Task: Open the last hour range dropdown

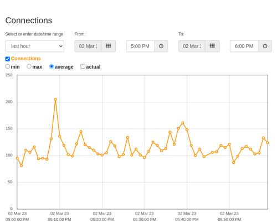Action: 35,46
